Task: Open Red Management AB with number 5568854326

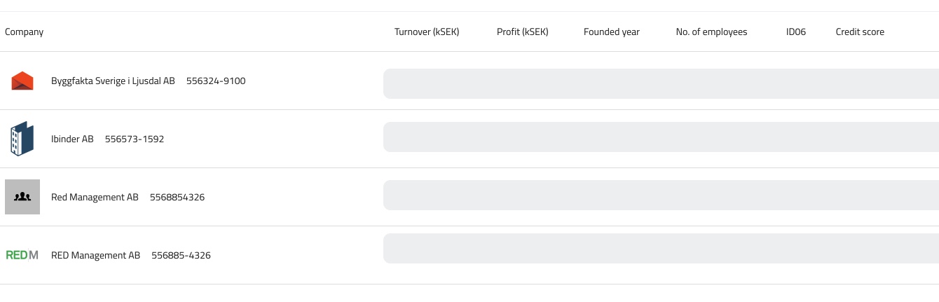Action: point(95,198)
